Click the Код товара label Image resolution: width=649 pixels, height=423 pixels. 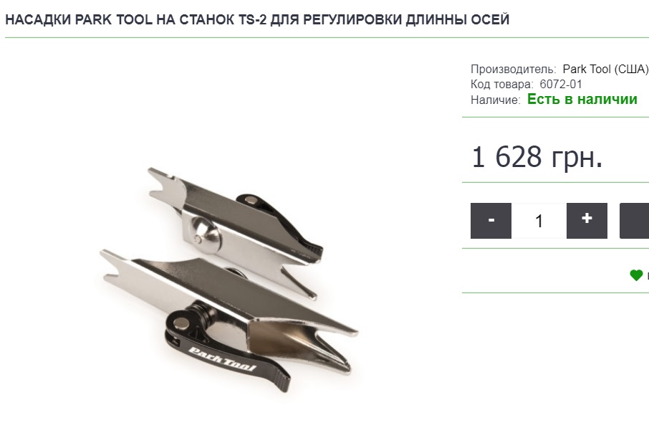point(501,85)
